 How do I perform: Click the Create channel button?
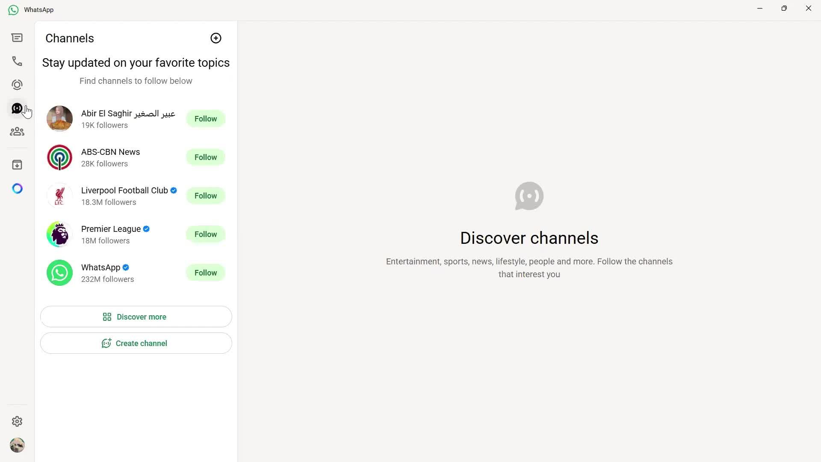[136, 343]
